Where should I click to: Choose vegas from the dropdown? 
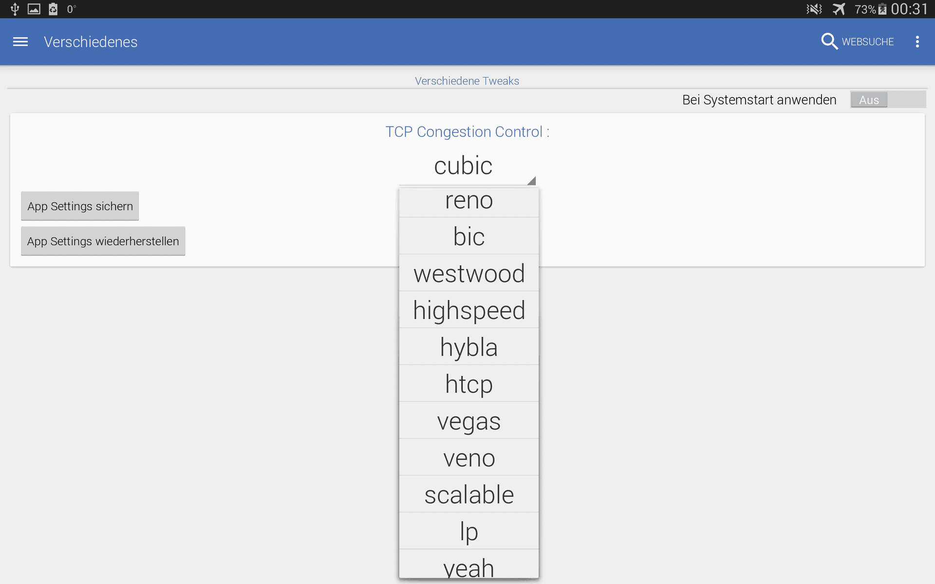coord(469,420)
